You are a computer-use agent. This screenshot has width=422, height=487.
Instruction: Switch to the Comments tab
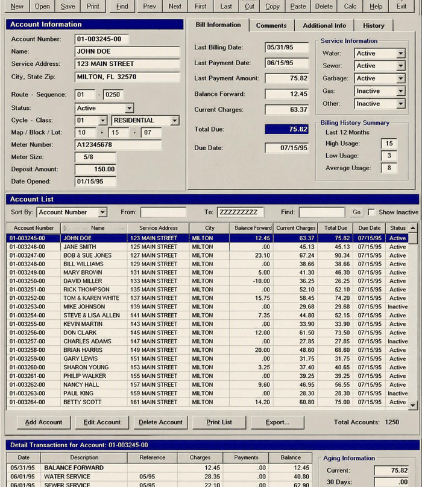[271, 25]
